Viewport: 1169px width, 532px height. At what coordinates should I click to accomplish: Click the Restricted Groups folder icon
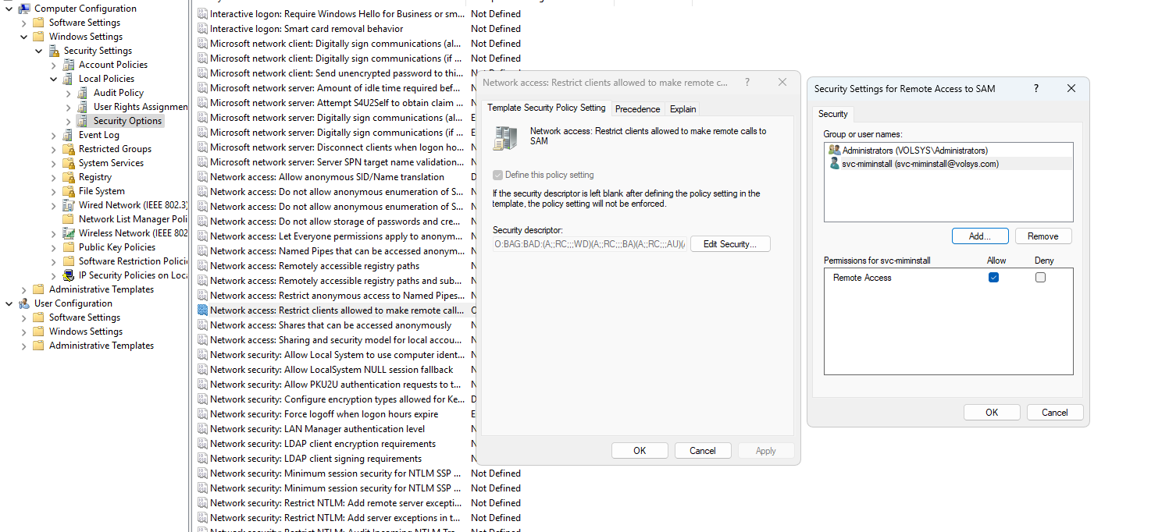69,149
